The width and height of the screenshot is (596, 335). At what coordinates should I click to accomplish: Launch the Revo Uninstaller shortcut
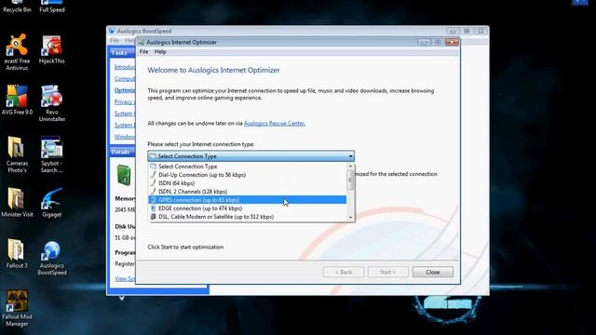click(52, 103)
